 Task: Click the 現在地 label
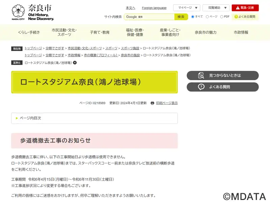pos(17,49)
